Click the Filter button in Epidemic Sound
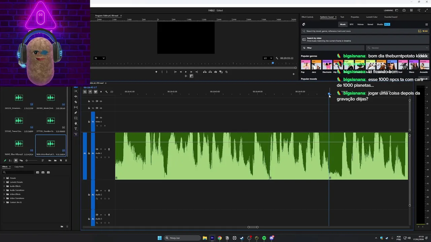This screenshot has width=431, height=242. click(333, 48)
